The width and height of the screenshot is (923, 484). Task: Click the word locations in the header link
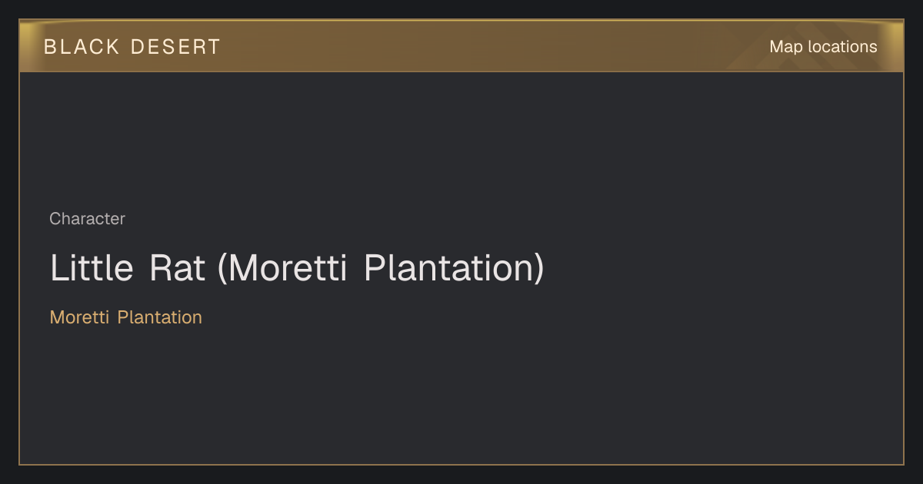pos(842,47)
